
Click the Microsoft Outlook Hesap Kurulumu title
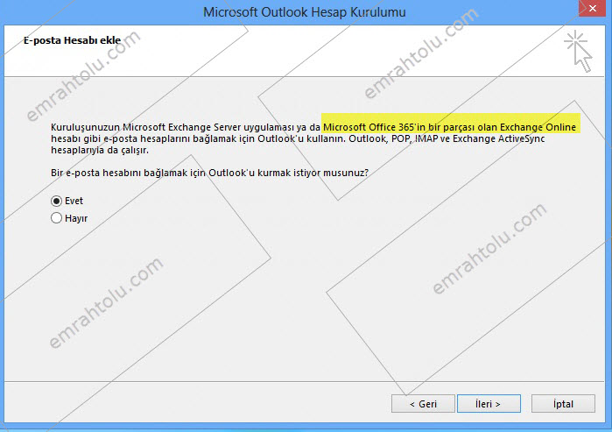[x=305, y=12]
